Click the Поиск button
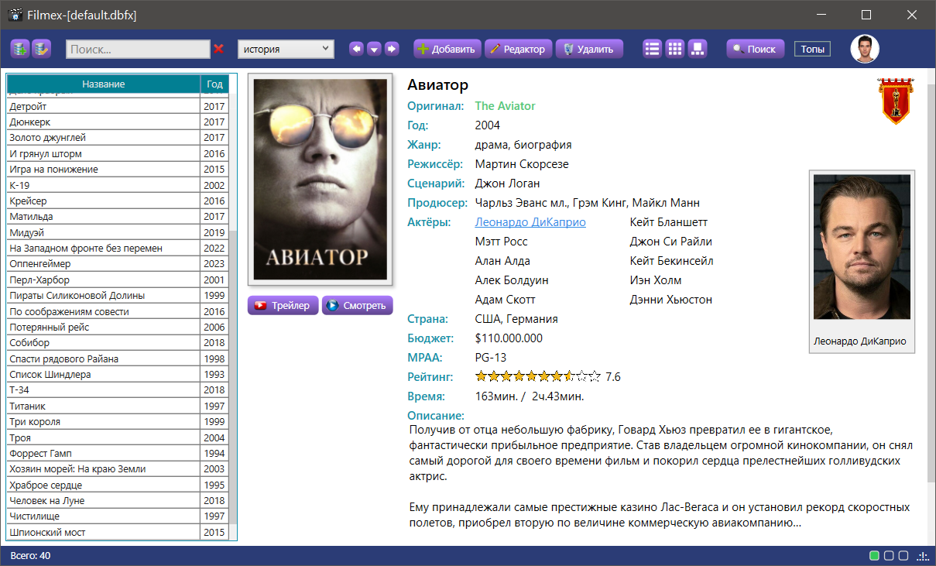Viewport: 936px width, 566px height. (755, 49)
